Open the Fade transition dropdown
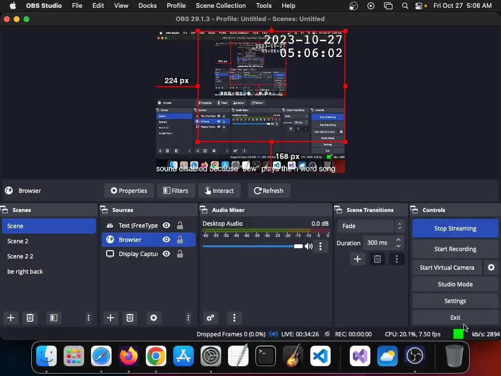 click(371, 226)
